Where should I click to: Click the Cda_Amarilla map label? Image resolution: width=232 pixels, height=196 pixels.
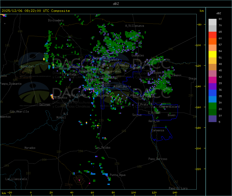tap(19, 112)
